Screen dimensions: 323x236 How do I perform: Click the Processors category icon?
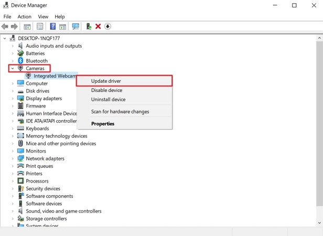click(x=20, y=181)
